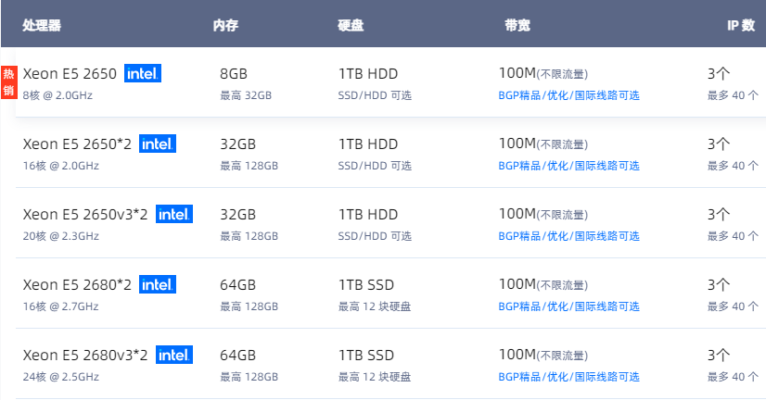
Task: Click the 内存 column header
Action: click(x=225, y=25)
